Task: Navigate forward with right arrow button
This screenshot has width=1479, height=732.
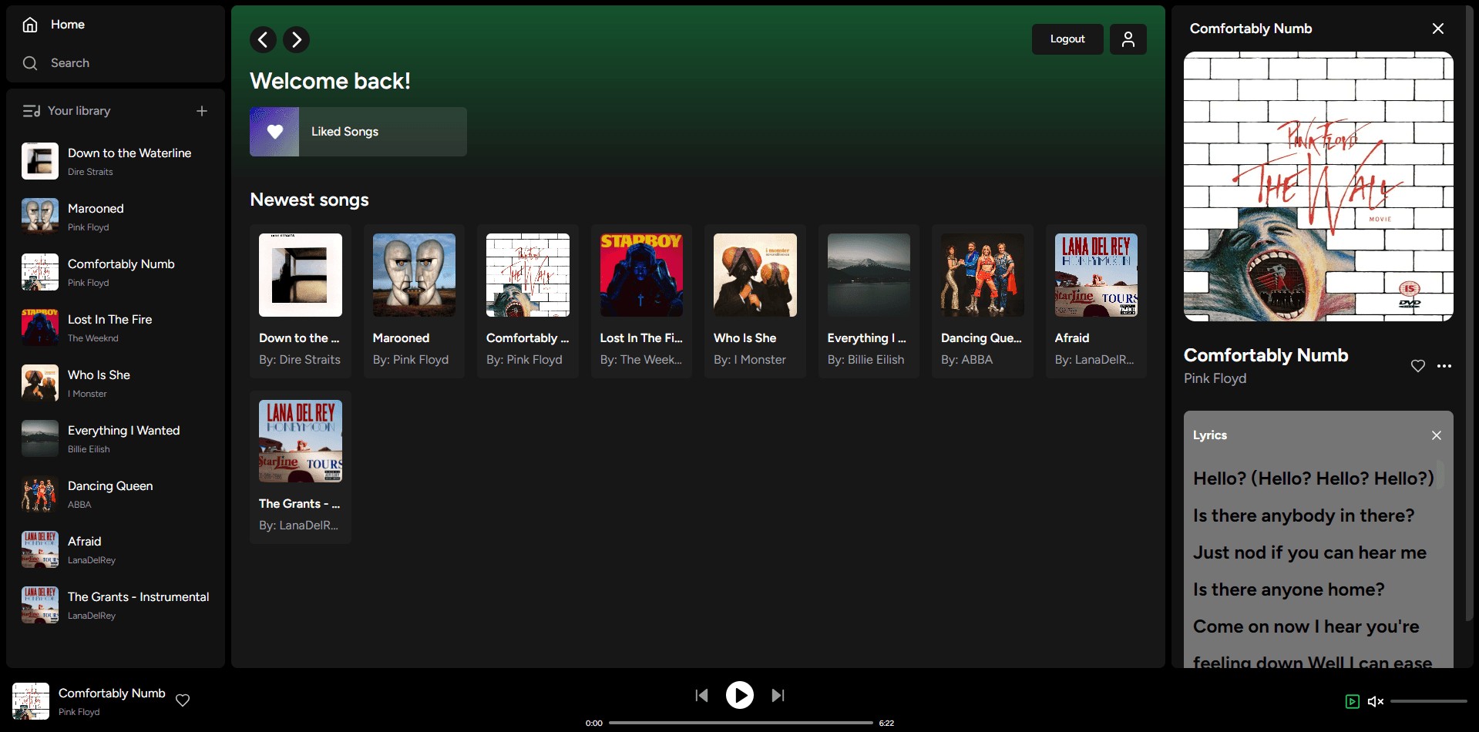Action: point(297,39)
